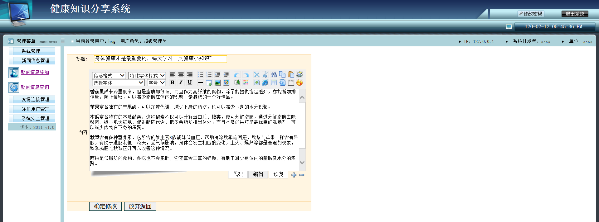
Task: Open the 注册用户管理 menu
Action: [x=32, y=109]
